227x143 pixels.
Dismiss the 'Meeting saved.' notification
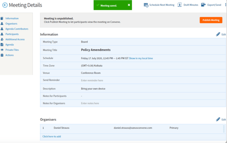point(129,5)
